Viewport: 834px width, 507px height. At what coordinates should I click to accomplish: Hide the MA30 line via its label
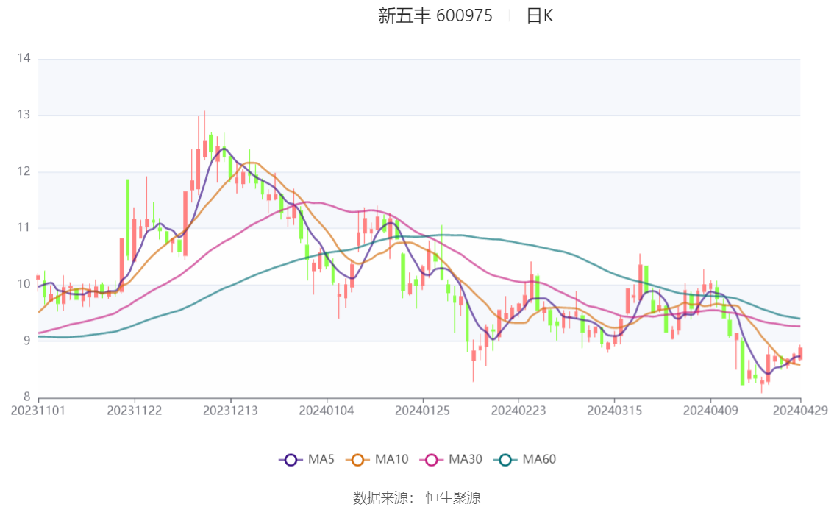point(466,459)
